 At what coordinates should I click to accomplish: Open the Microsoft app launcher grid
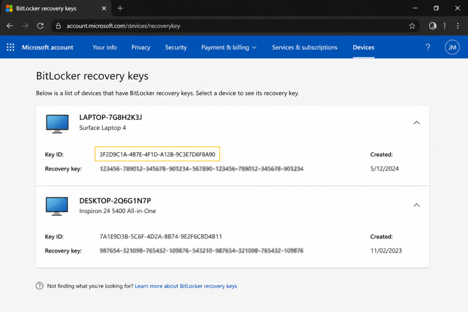(11, 47)
